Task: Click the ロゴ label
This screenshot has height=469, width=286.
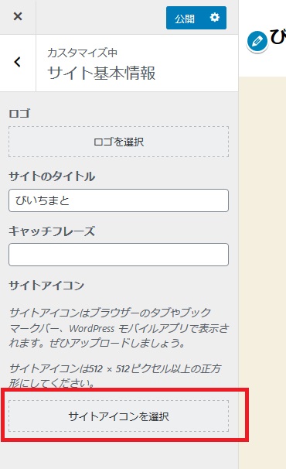Action: pos(19,114)
